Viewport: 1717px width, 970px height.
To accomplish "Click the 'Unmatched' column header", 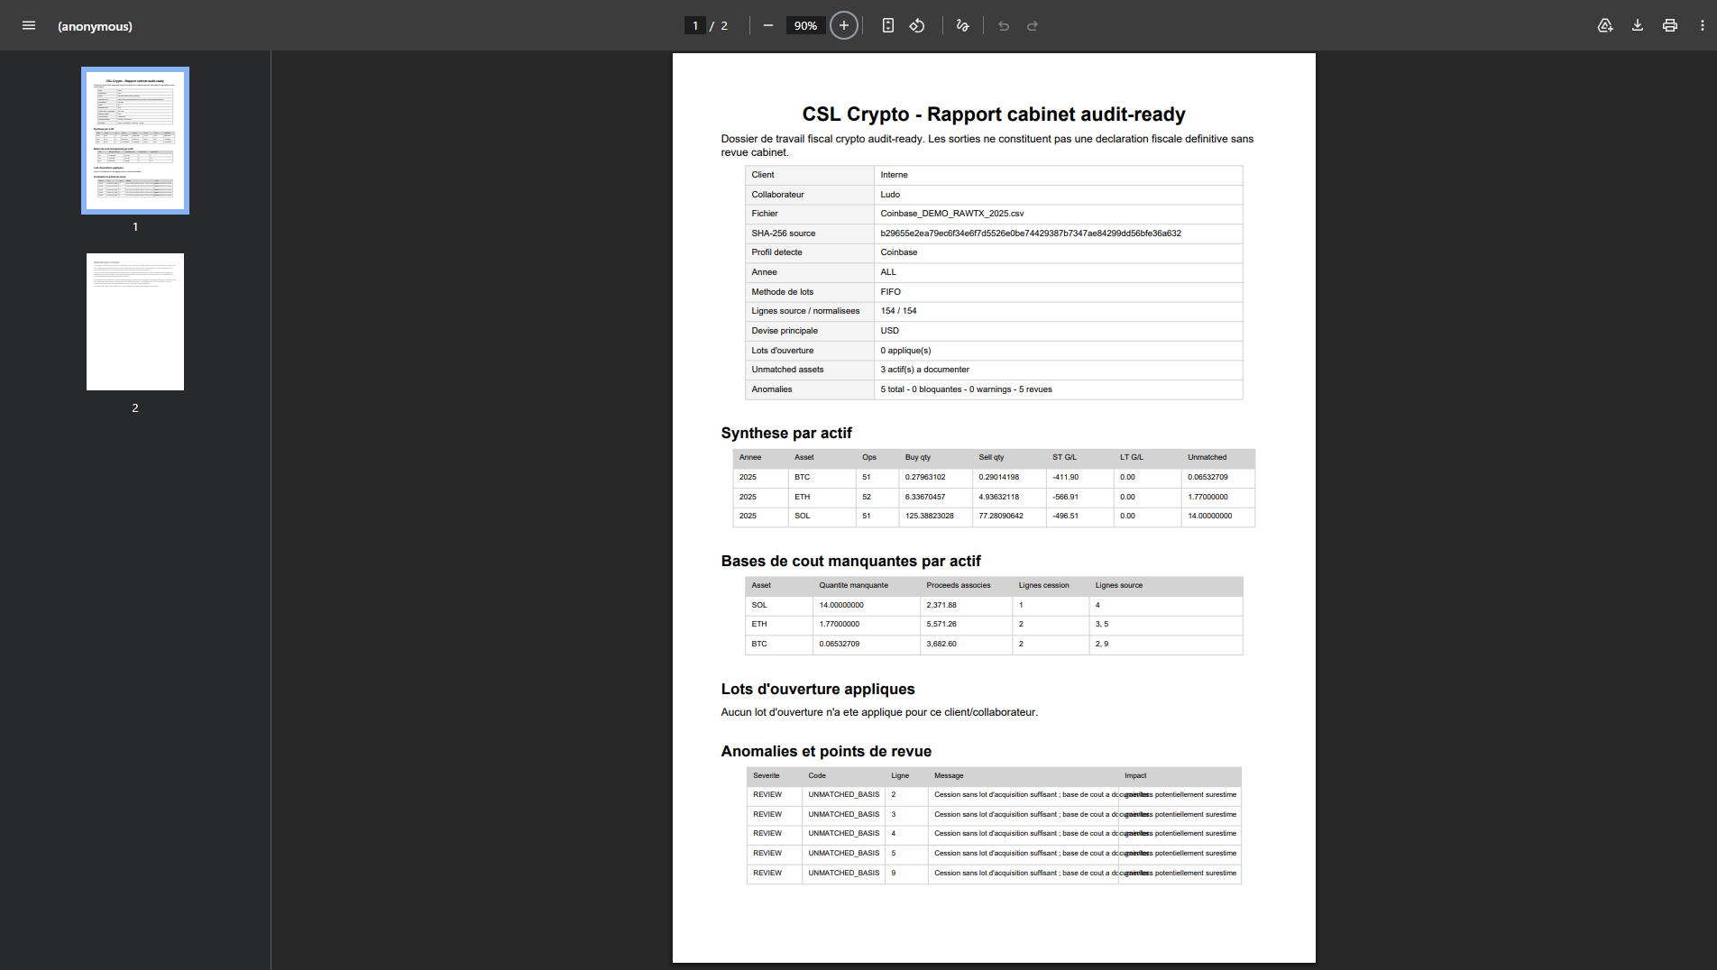I will click(1207, 457).
